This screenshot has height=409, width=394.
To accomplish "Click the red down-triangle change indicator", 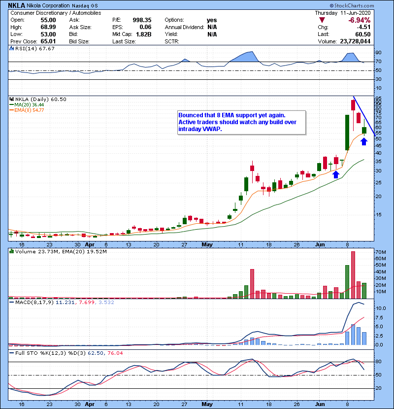I will coord(322,20).
